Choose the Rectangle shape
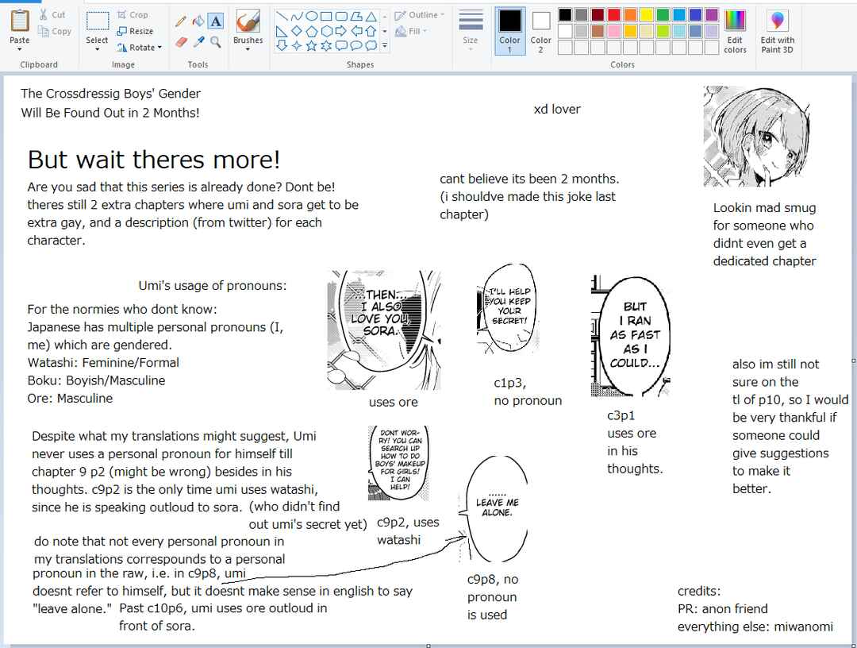The image size is (857, 648). [x=326, y=16]
